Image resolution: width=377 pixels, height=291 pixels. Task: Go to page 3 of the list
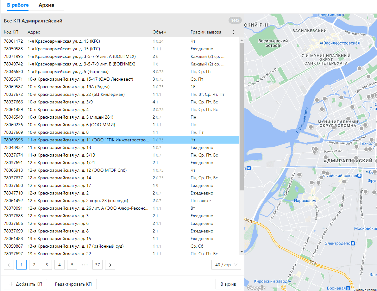click(x=47, y=265)
